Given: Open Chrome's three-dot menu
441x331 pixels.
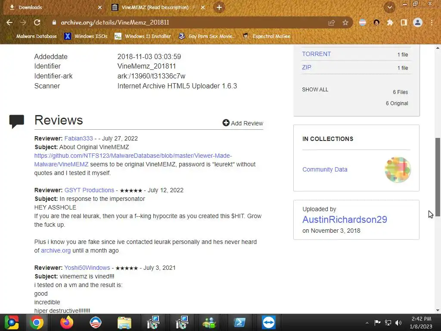Looking at the screenshot, I should pyautogui.click(x=432, y=22).
